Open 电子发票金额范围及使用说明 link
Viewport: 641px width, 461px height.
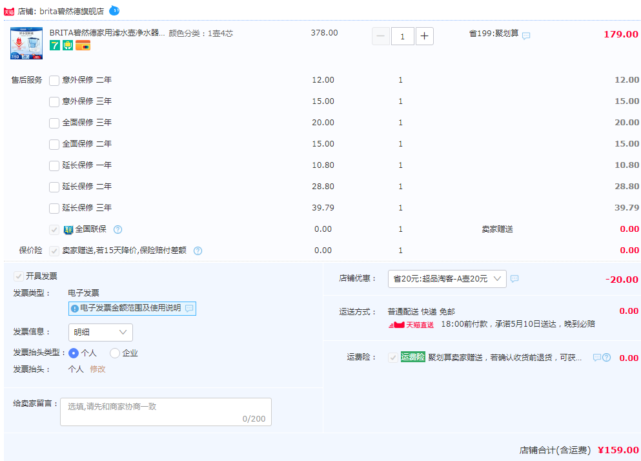[130, 307]
